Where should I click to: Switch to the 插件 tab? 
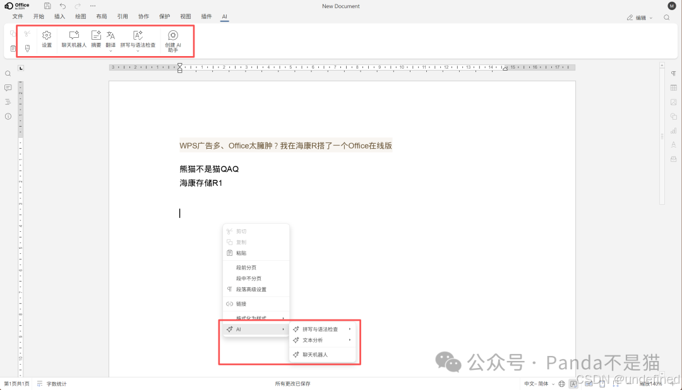click(x=206, y=16)
